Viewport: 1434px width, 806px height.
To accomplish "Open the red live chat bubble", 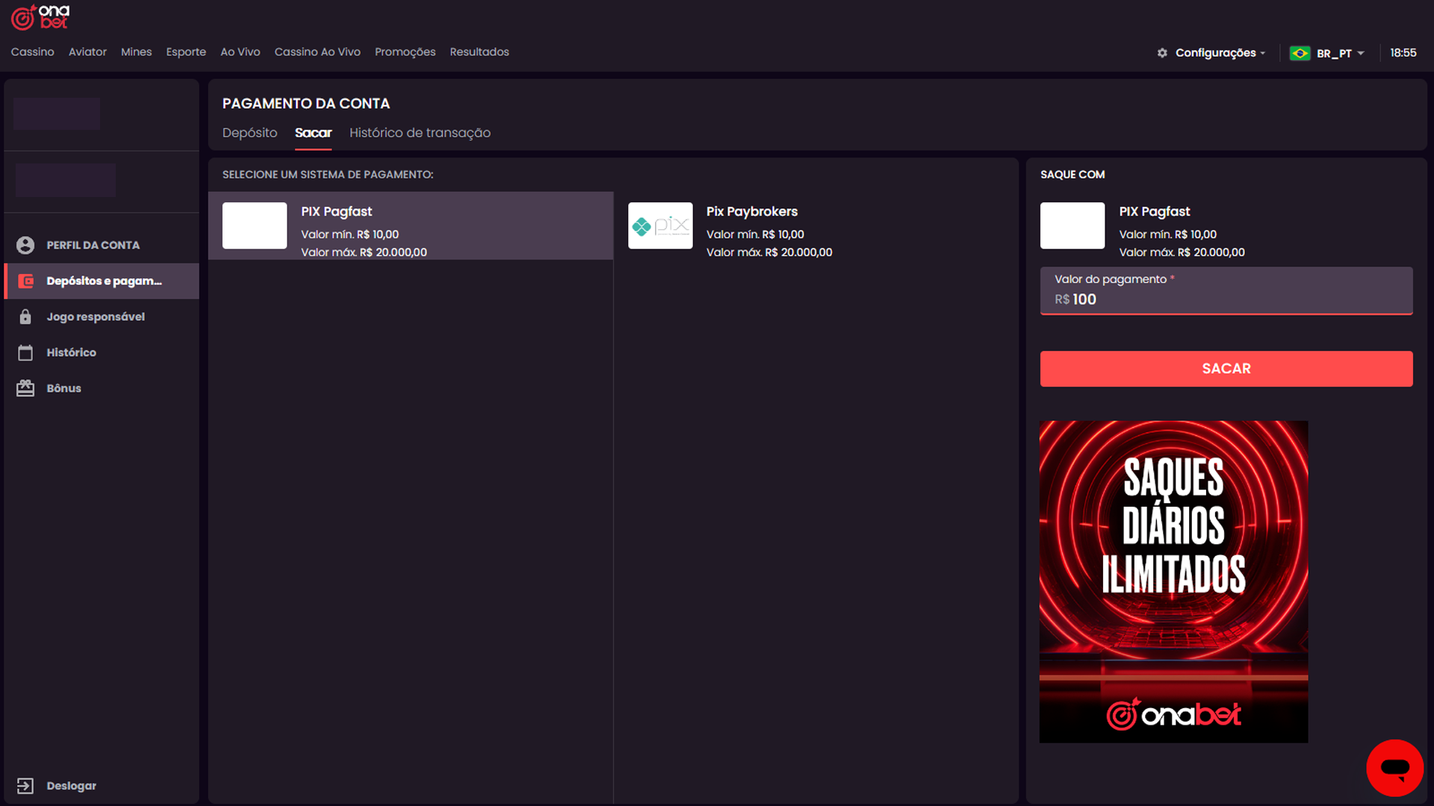I will (x=1394, y=768).
